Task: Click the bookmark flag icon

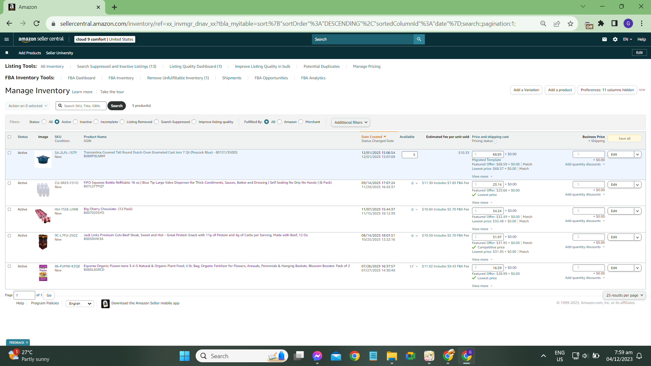Action: point(7,53)
